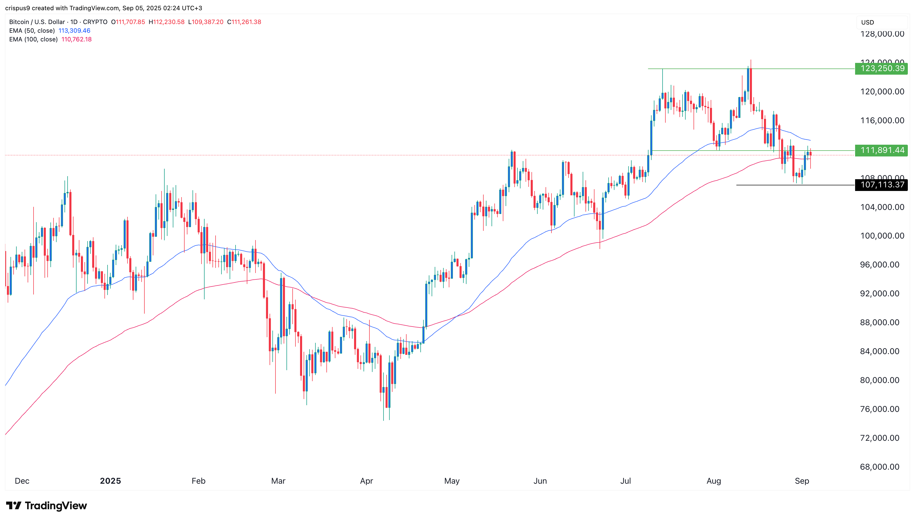Click the 1D interval in chart title
Image resolution: width=915 pixels, height=521 pixels.
point(74,22)
